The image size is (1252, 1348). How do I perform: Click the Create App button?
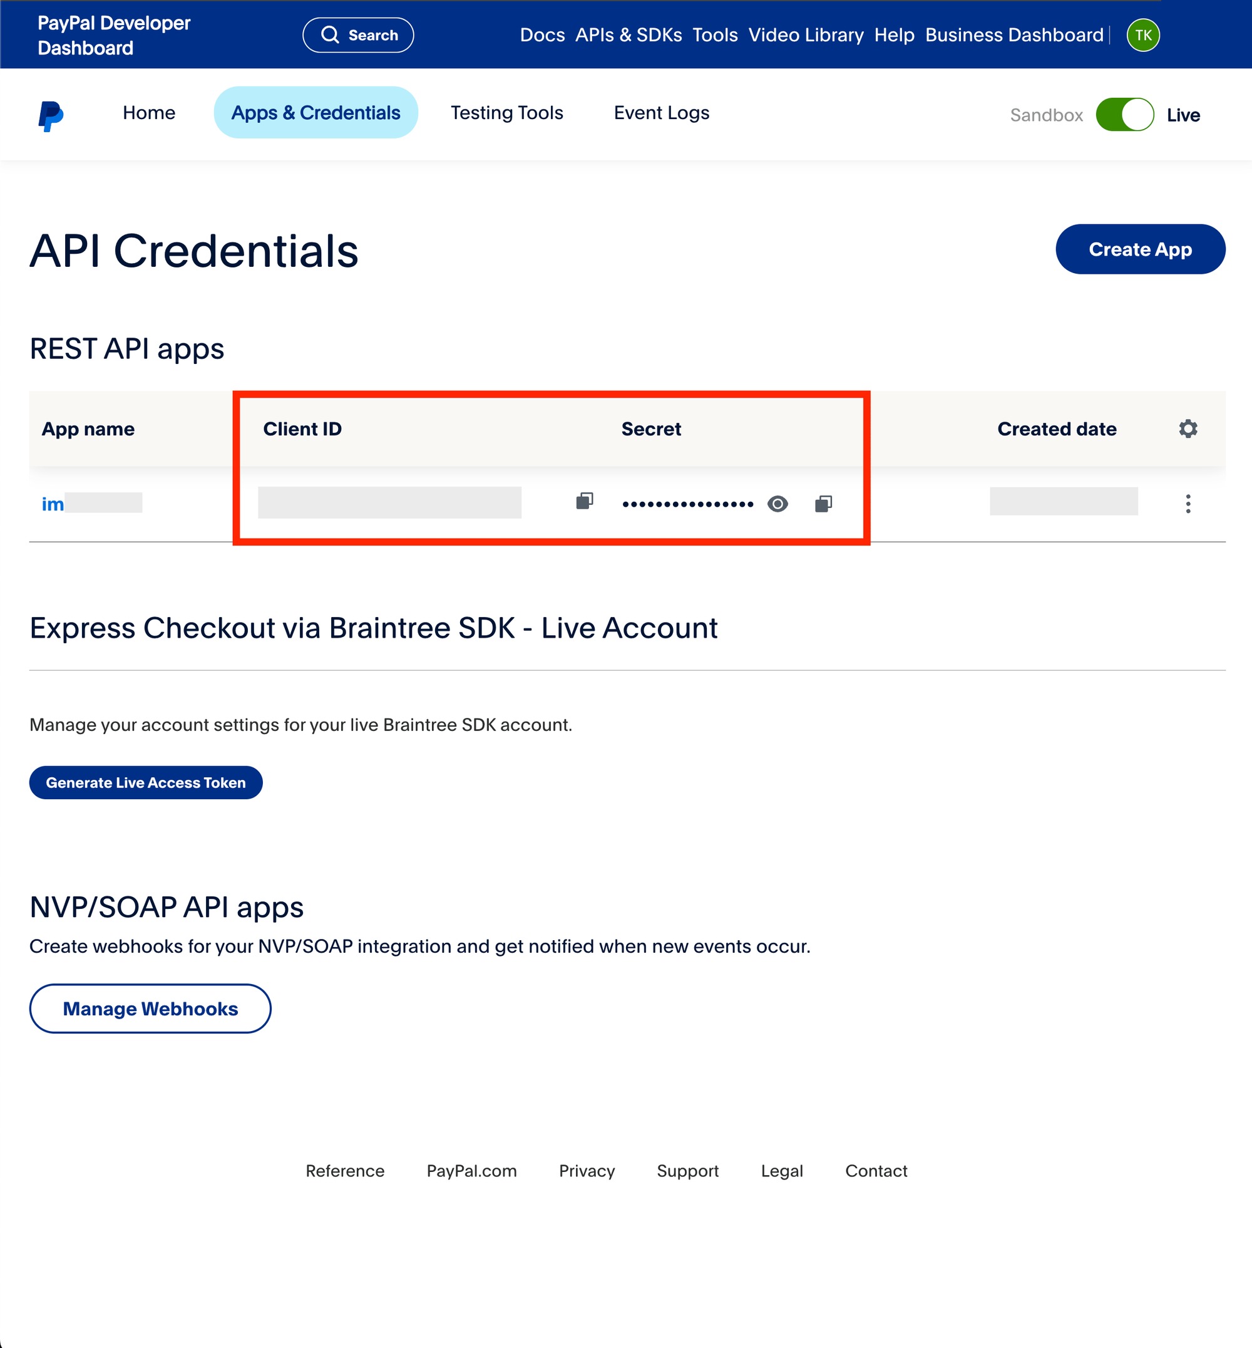pos(1140,249)
